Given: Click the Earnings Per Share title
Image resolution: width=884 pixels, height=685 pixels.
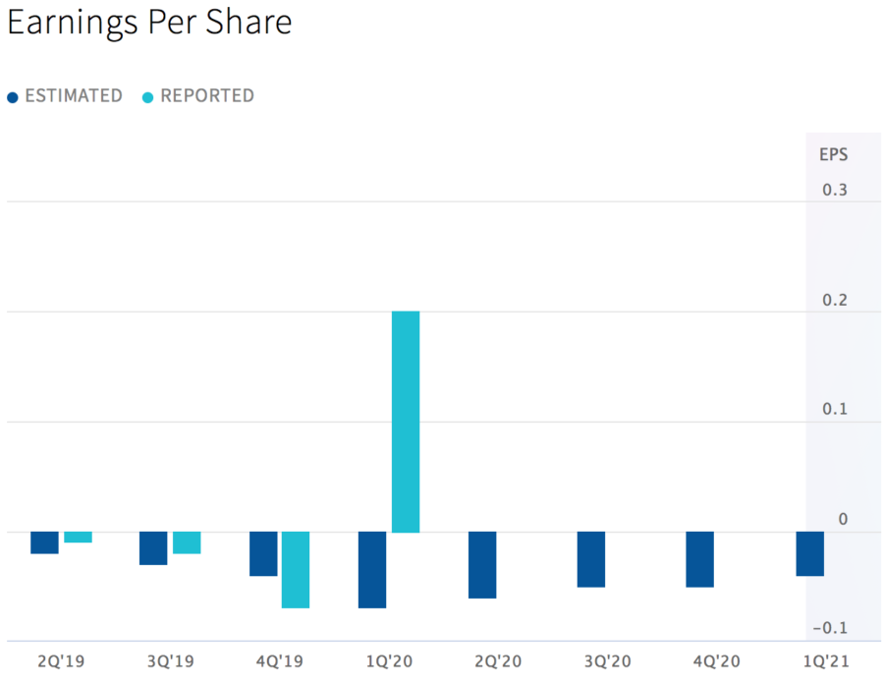Looking at the screenshot, I should click(149, 24).
